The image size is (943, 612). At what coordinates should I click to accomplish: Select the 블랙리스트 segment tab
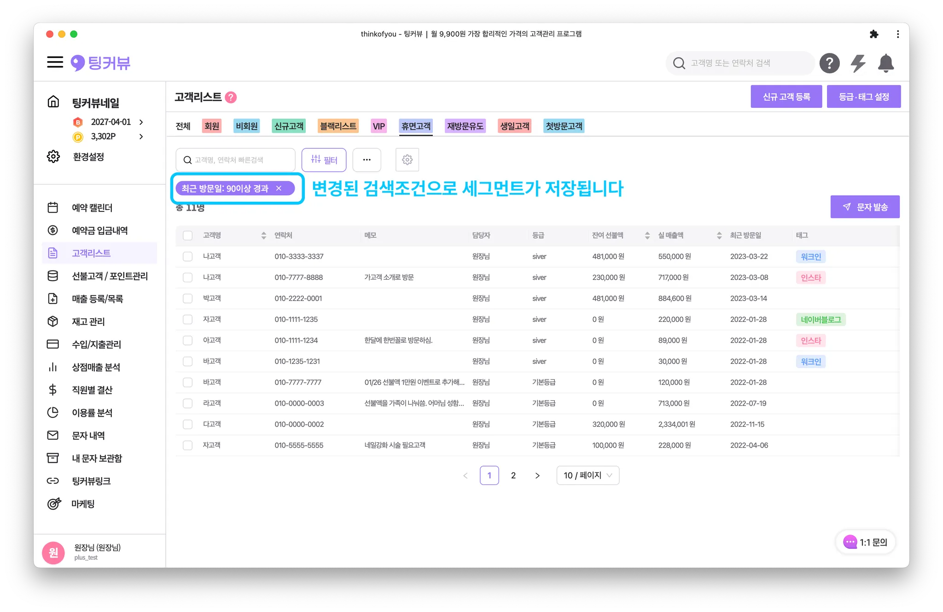click(x=338, y=126)
